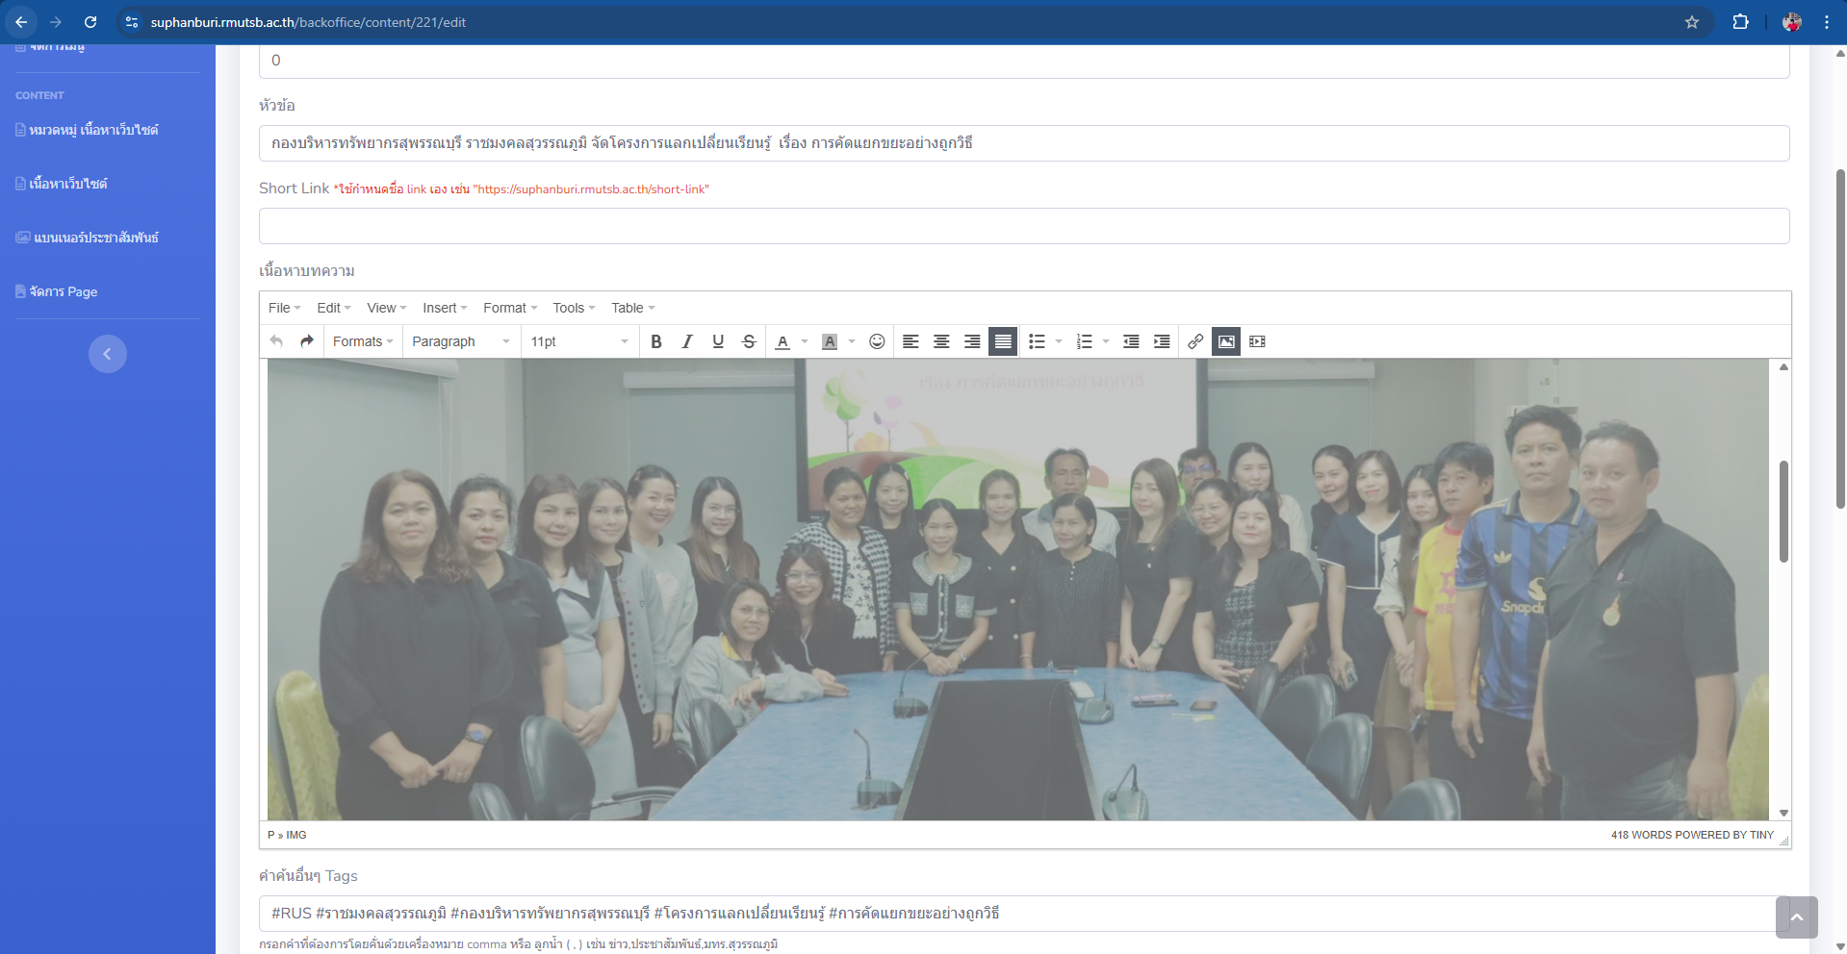
Task: Click the redo arrow in editor
Action: tap(307, 341)
